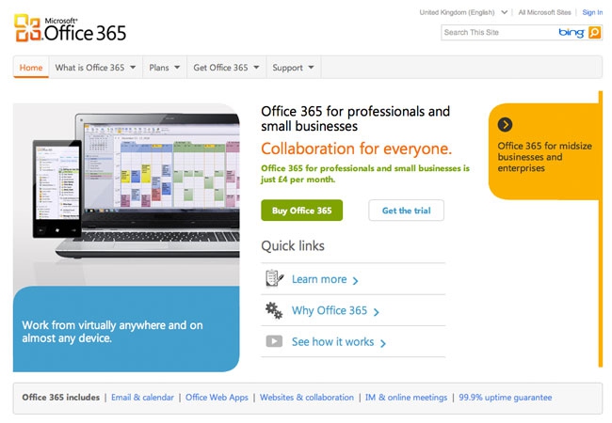
Task: Open the All Microsoft Sites link
Action: coord(544,12)
